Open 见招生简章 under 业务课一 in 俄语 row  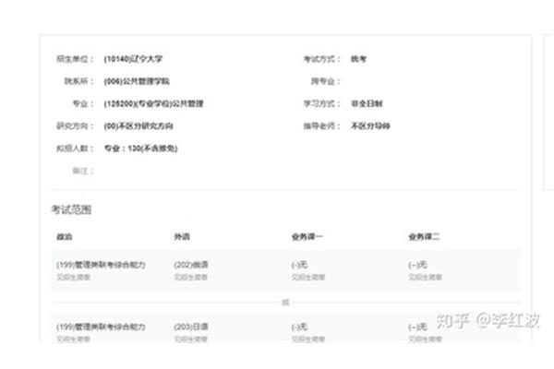(308, 277)
